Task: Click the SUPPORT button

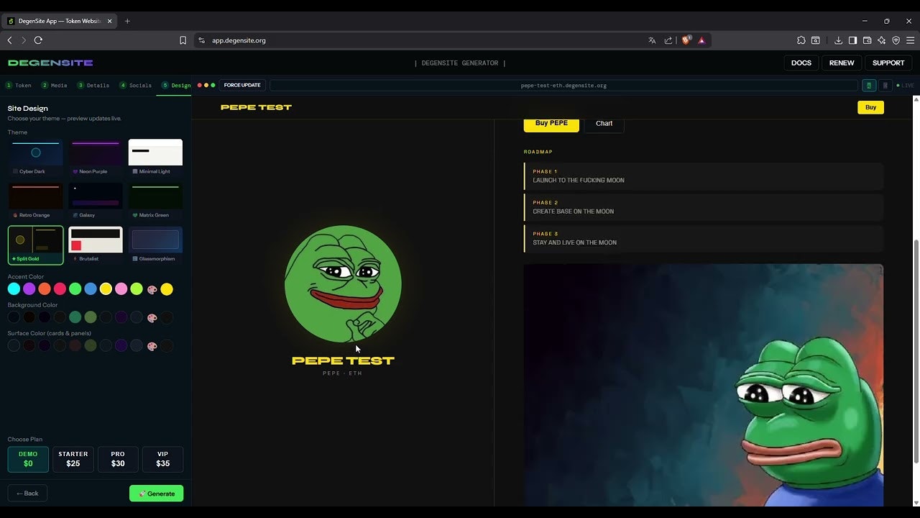Action: (888, 63)
